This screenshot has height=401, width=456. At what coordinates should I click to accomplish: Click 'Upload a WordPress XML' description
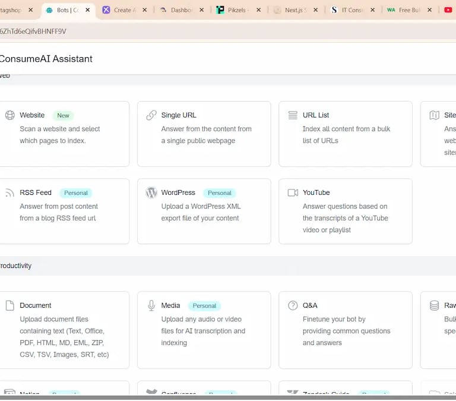(x=201, y=206)
